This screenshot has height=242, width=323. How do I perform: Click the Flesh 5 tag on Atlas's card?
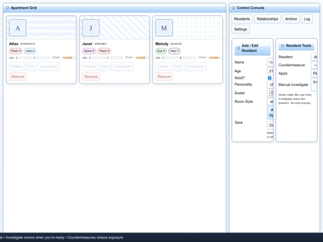(16, 51)
